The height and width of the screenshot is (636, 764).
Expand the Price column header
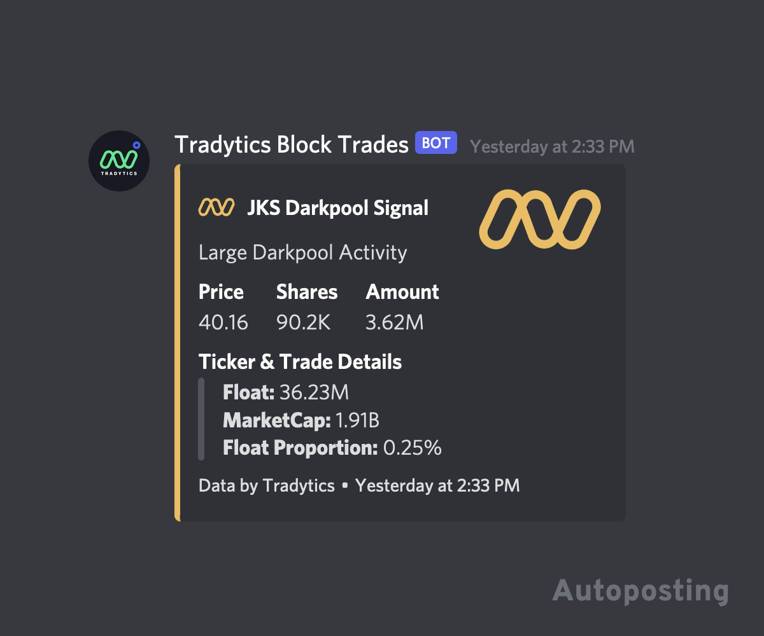(x=221, y=291)
